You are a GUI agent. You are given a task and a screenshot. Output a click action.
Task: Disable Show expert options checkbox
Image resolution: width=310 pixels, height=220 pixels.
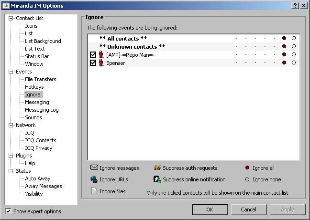tap(8, 211)
